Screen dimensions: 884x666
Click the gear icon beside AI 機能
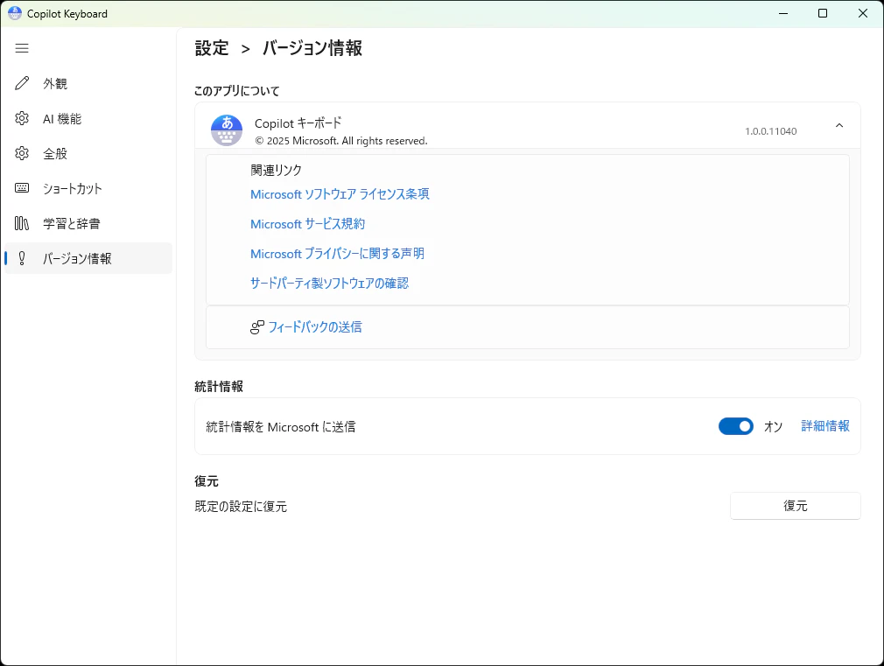click(22, 118)
